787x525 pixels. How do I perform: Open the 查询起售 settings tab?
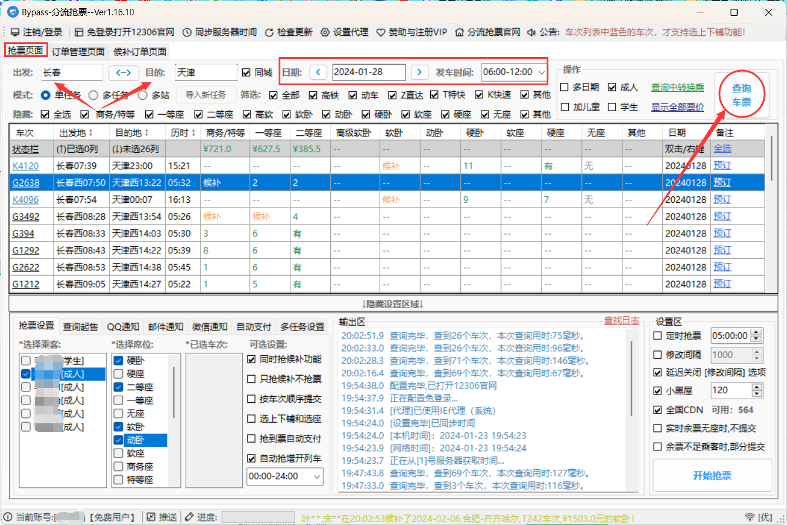pos(81,327)
